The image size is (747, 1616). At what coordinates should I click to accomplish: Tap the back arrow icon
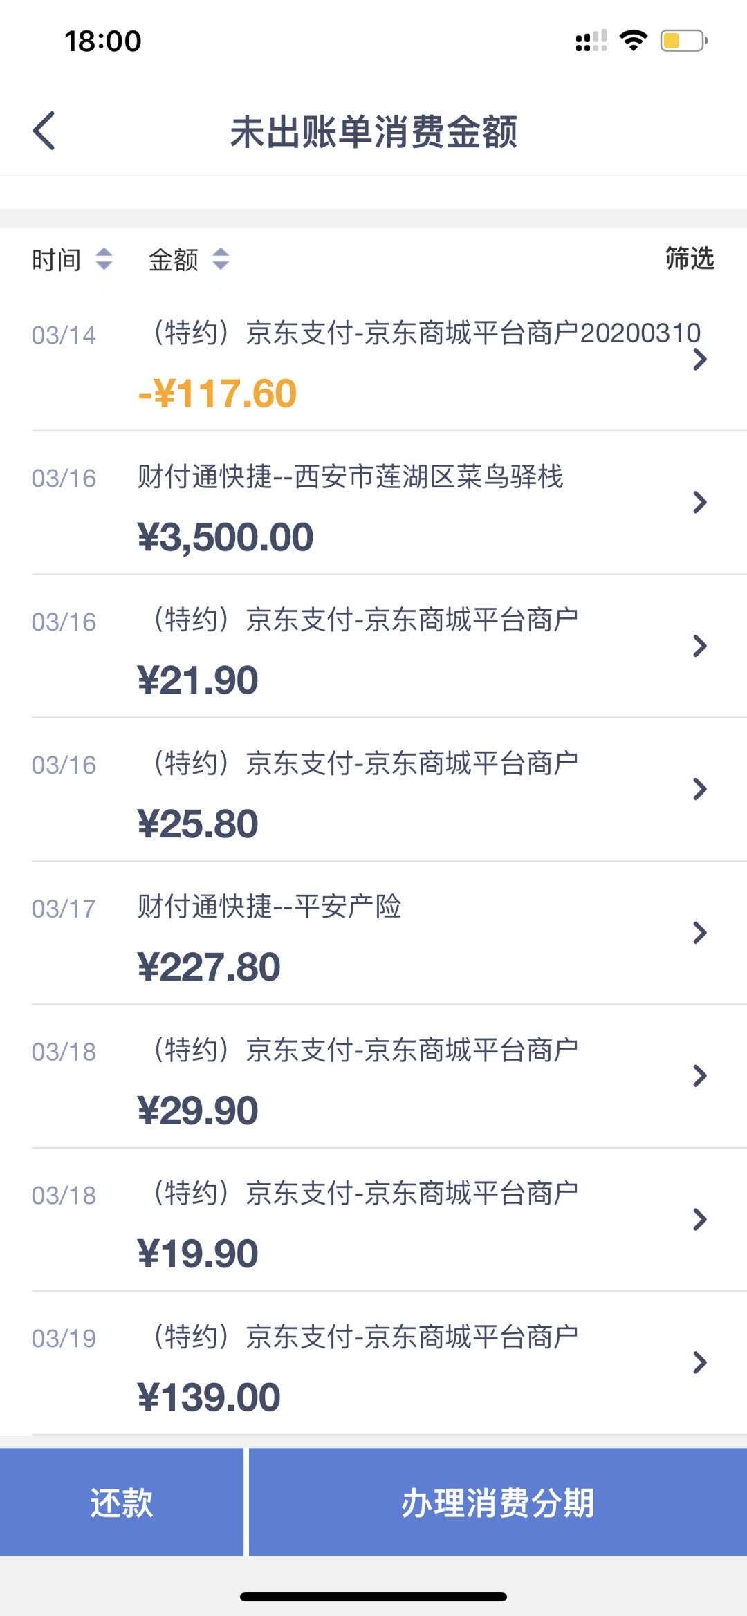coord(44,131)
